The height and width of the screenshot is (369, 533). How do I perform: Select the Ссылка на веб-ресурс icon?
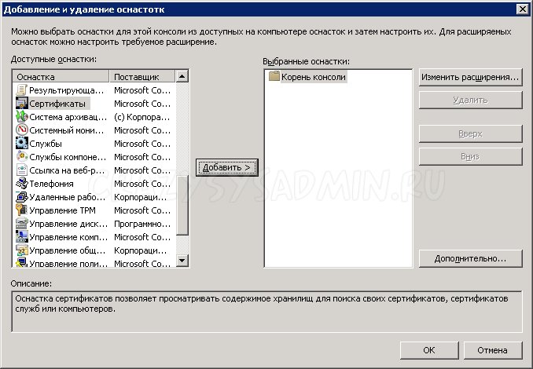point(22,170)
